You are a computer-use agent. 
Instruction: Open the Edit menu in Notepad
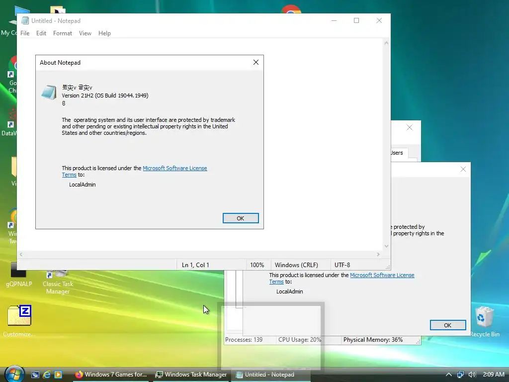[41, 33]
